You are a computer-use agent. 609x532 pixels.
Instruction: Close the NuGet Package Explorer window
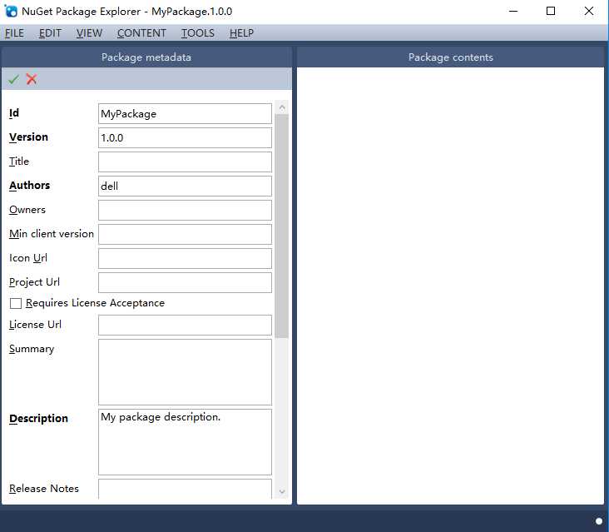[589, 12]
